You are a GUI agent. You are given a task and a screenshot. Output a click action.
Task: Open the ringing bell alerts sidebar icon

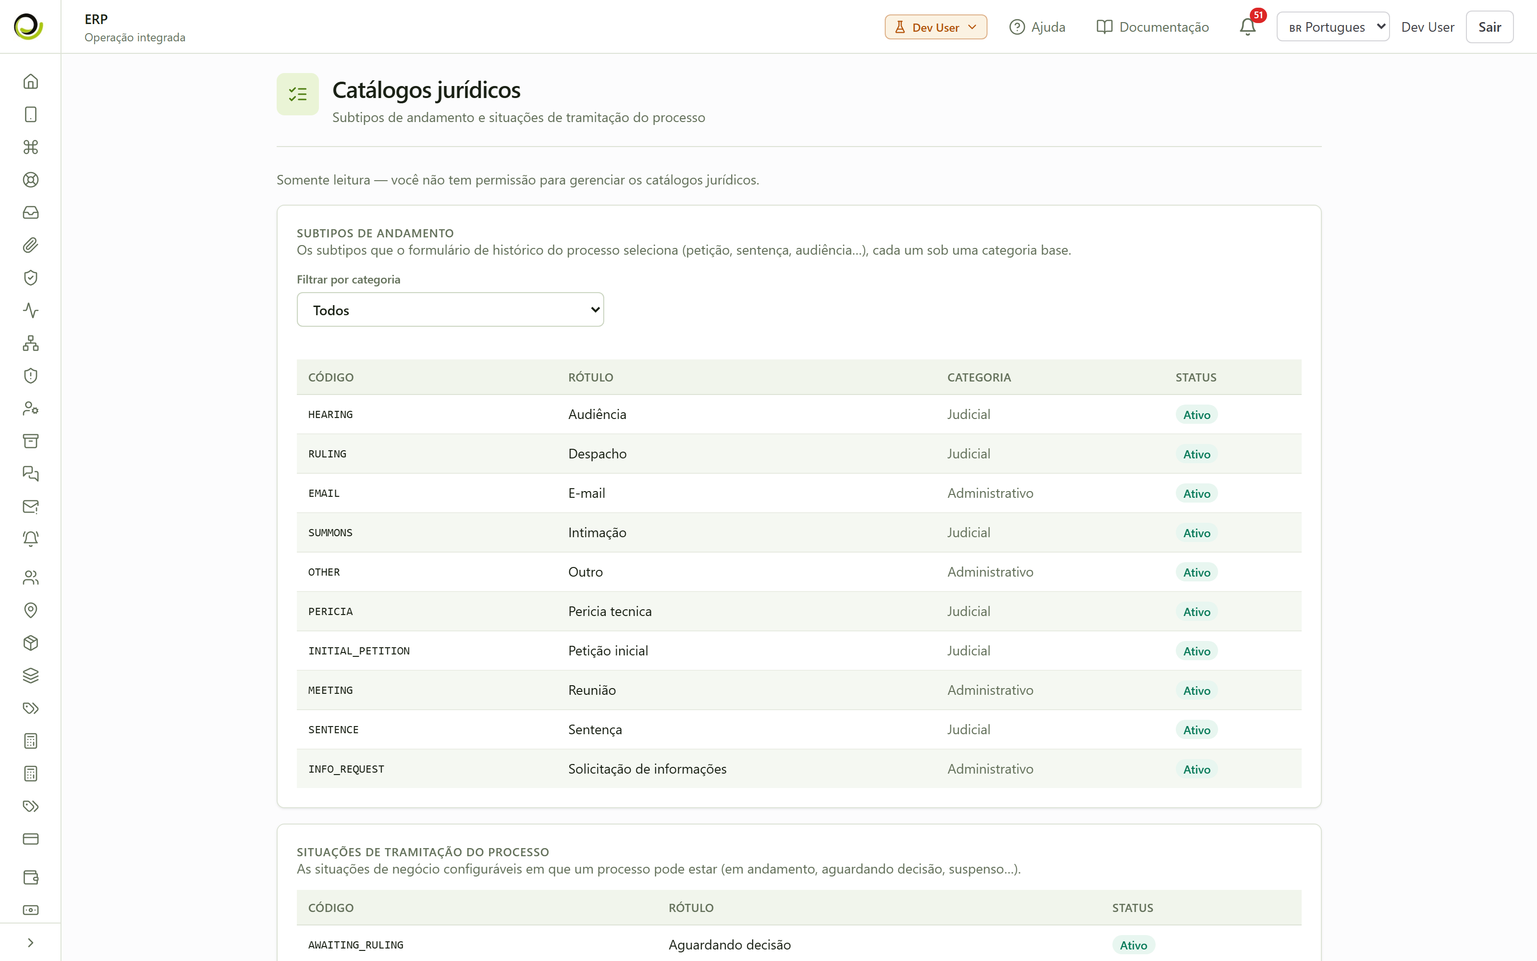coord(30,539)
